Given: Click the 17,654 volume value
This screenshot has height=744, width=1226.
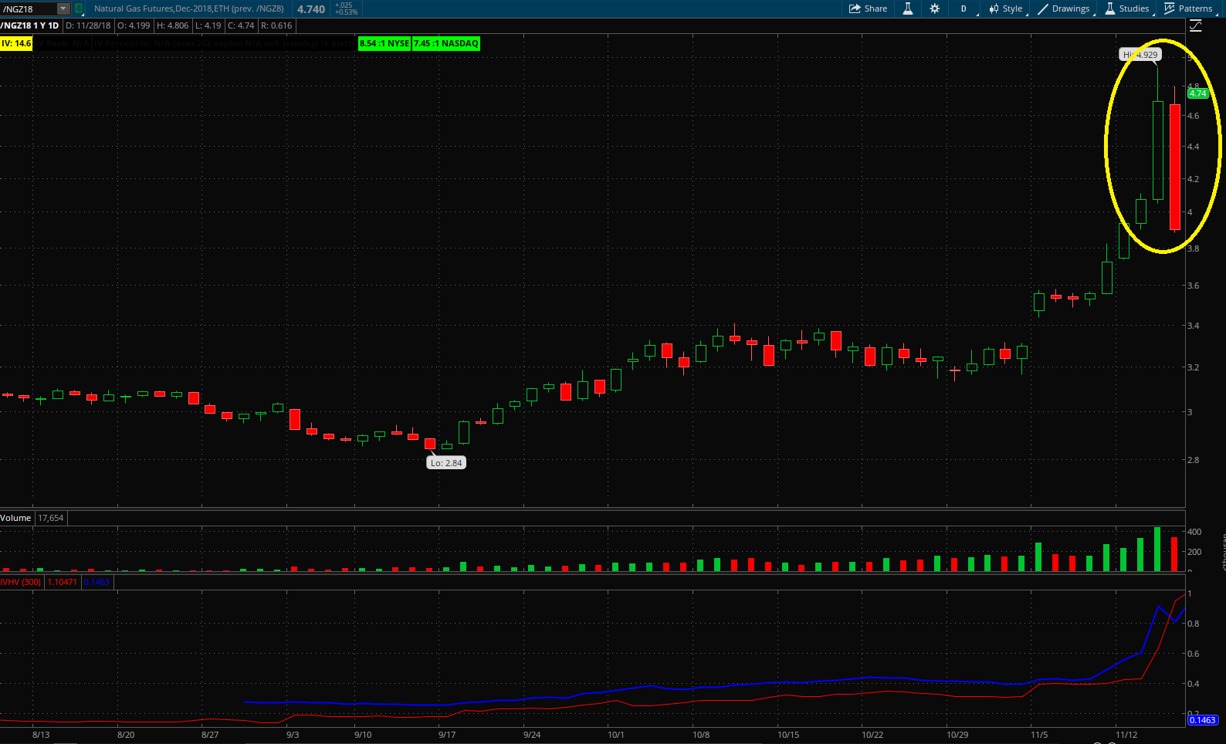Looking at the screenshot, I should tap(51, 518).
